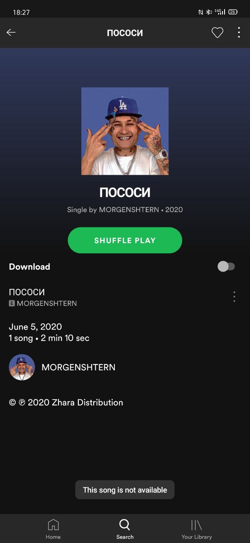The width and height of the screenshot is (250, 543).
Task: Tap 'Single by MORGENSHTERN • 2020' subtitle
Action: click(x=125, y=210)
